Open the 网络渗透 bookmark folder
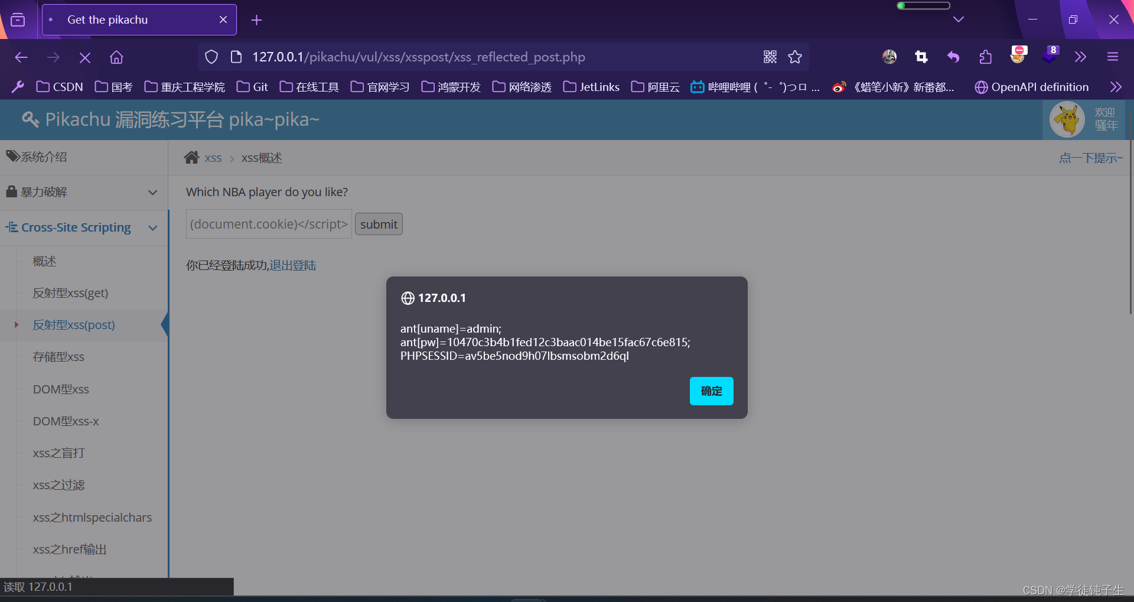Screen dimensions: 1134x602 click(x=522, y=87)
